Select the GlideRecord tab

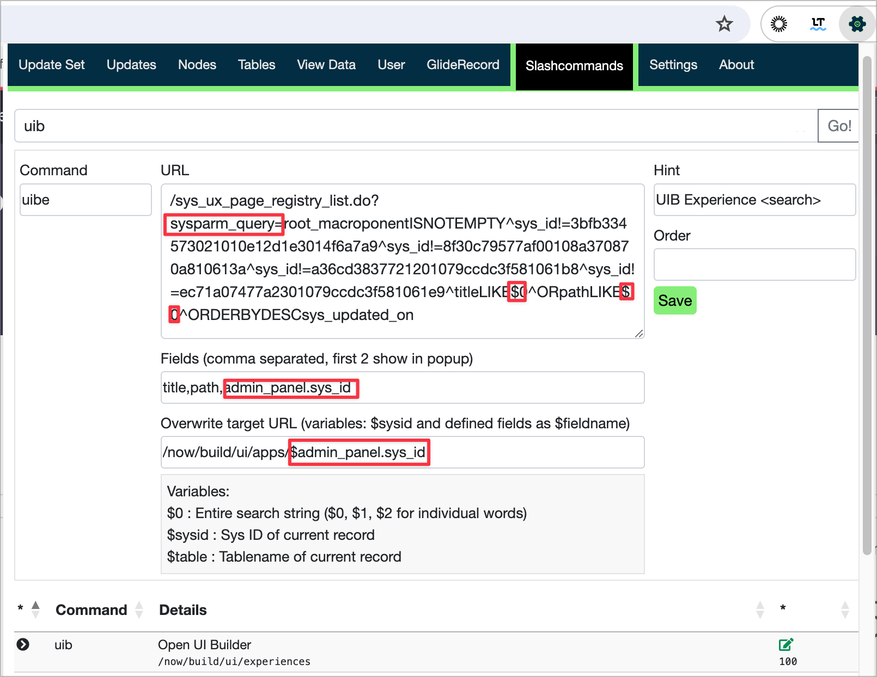coord(462,65)
